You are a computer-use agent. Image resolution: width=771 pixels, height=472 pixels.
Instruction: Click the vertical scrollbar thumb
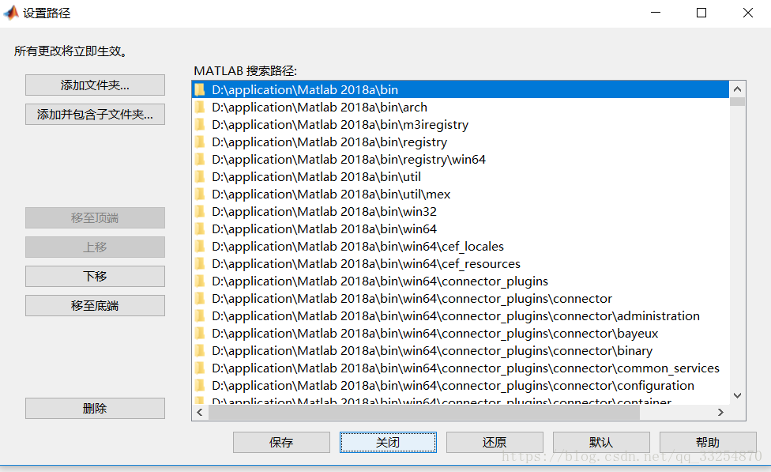[x=737, y=101]
